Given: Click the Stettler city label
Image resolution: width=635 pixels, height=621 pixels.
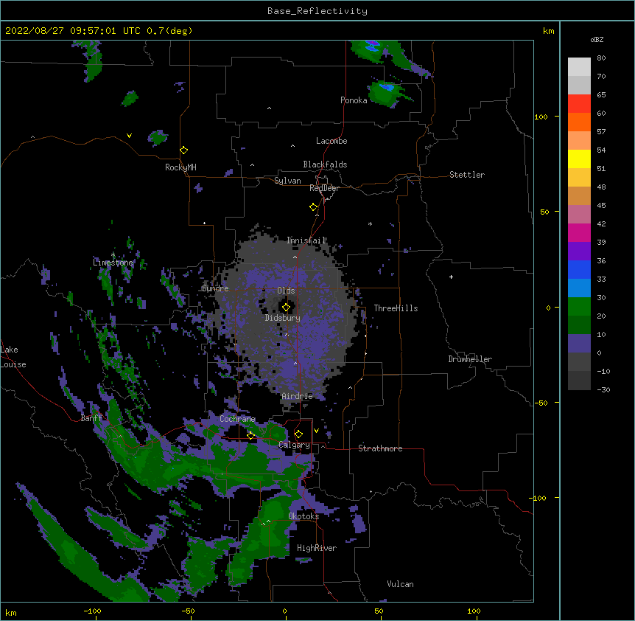Looking at the screenshot, I should (467, 175).
